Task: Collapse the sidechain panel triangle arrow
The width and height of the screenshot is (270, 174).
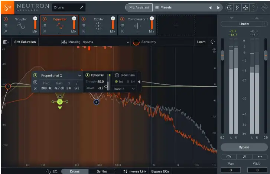Action: [139, 82]
